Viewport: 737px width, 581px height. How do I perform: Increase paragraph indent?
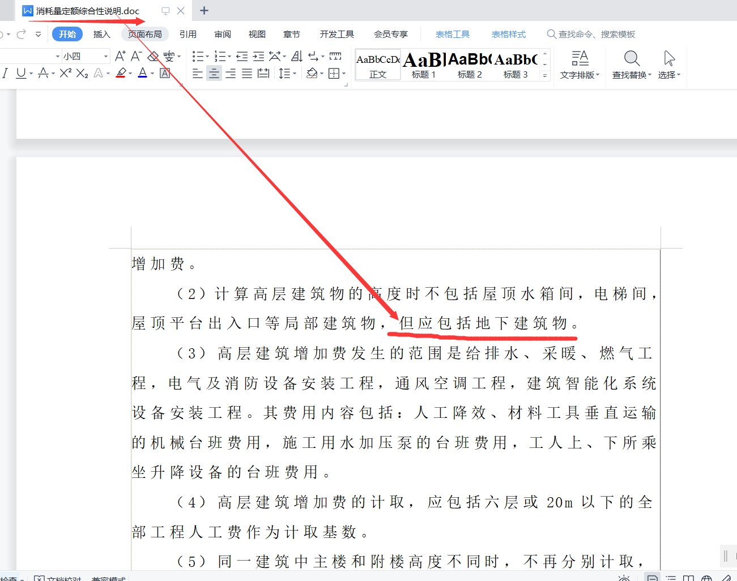258,56
